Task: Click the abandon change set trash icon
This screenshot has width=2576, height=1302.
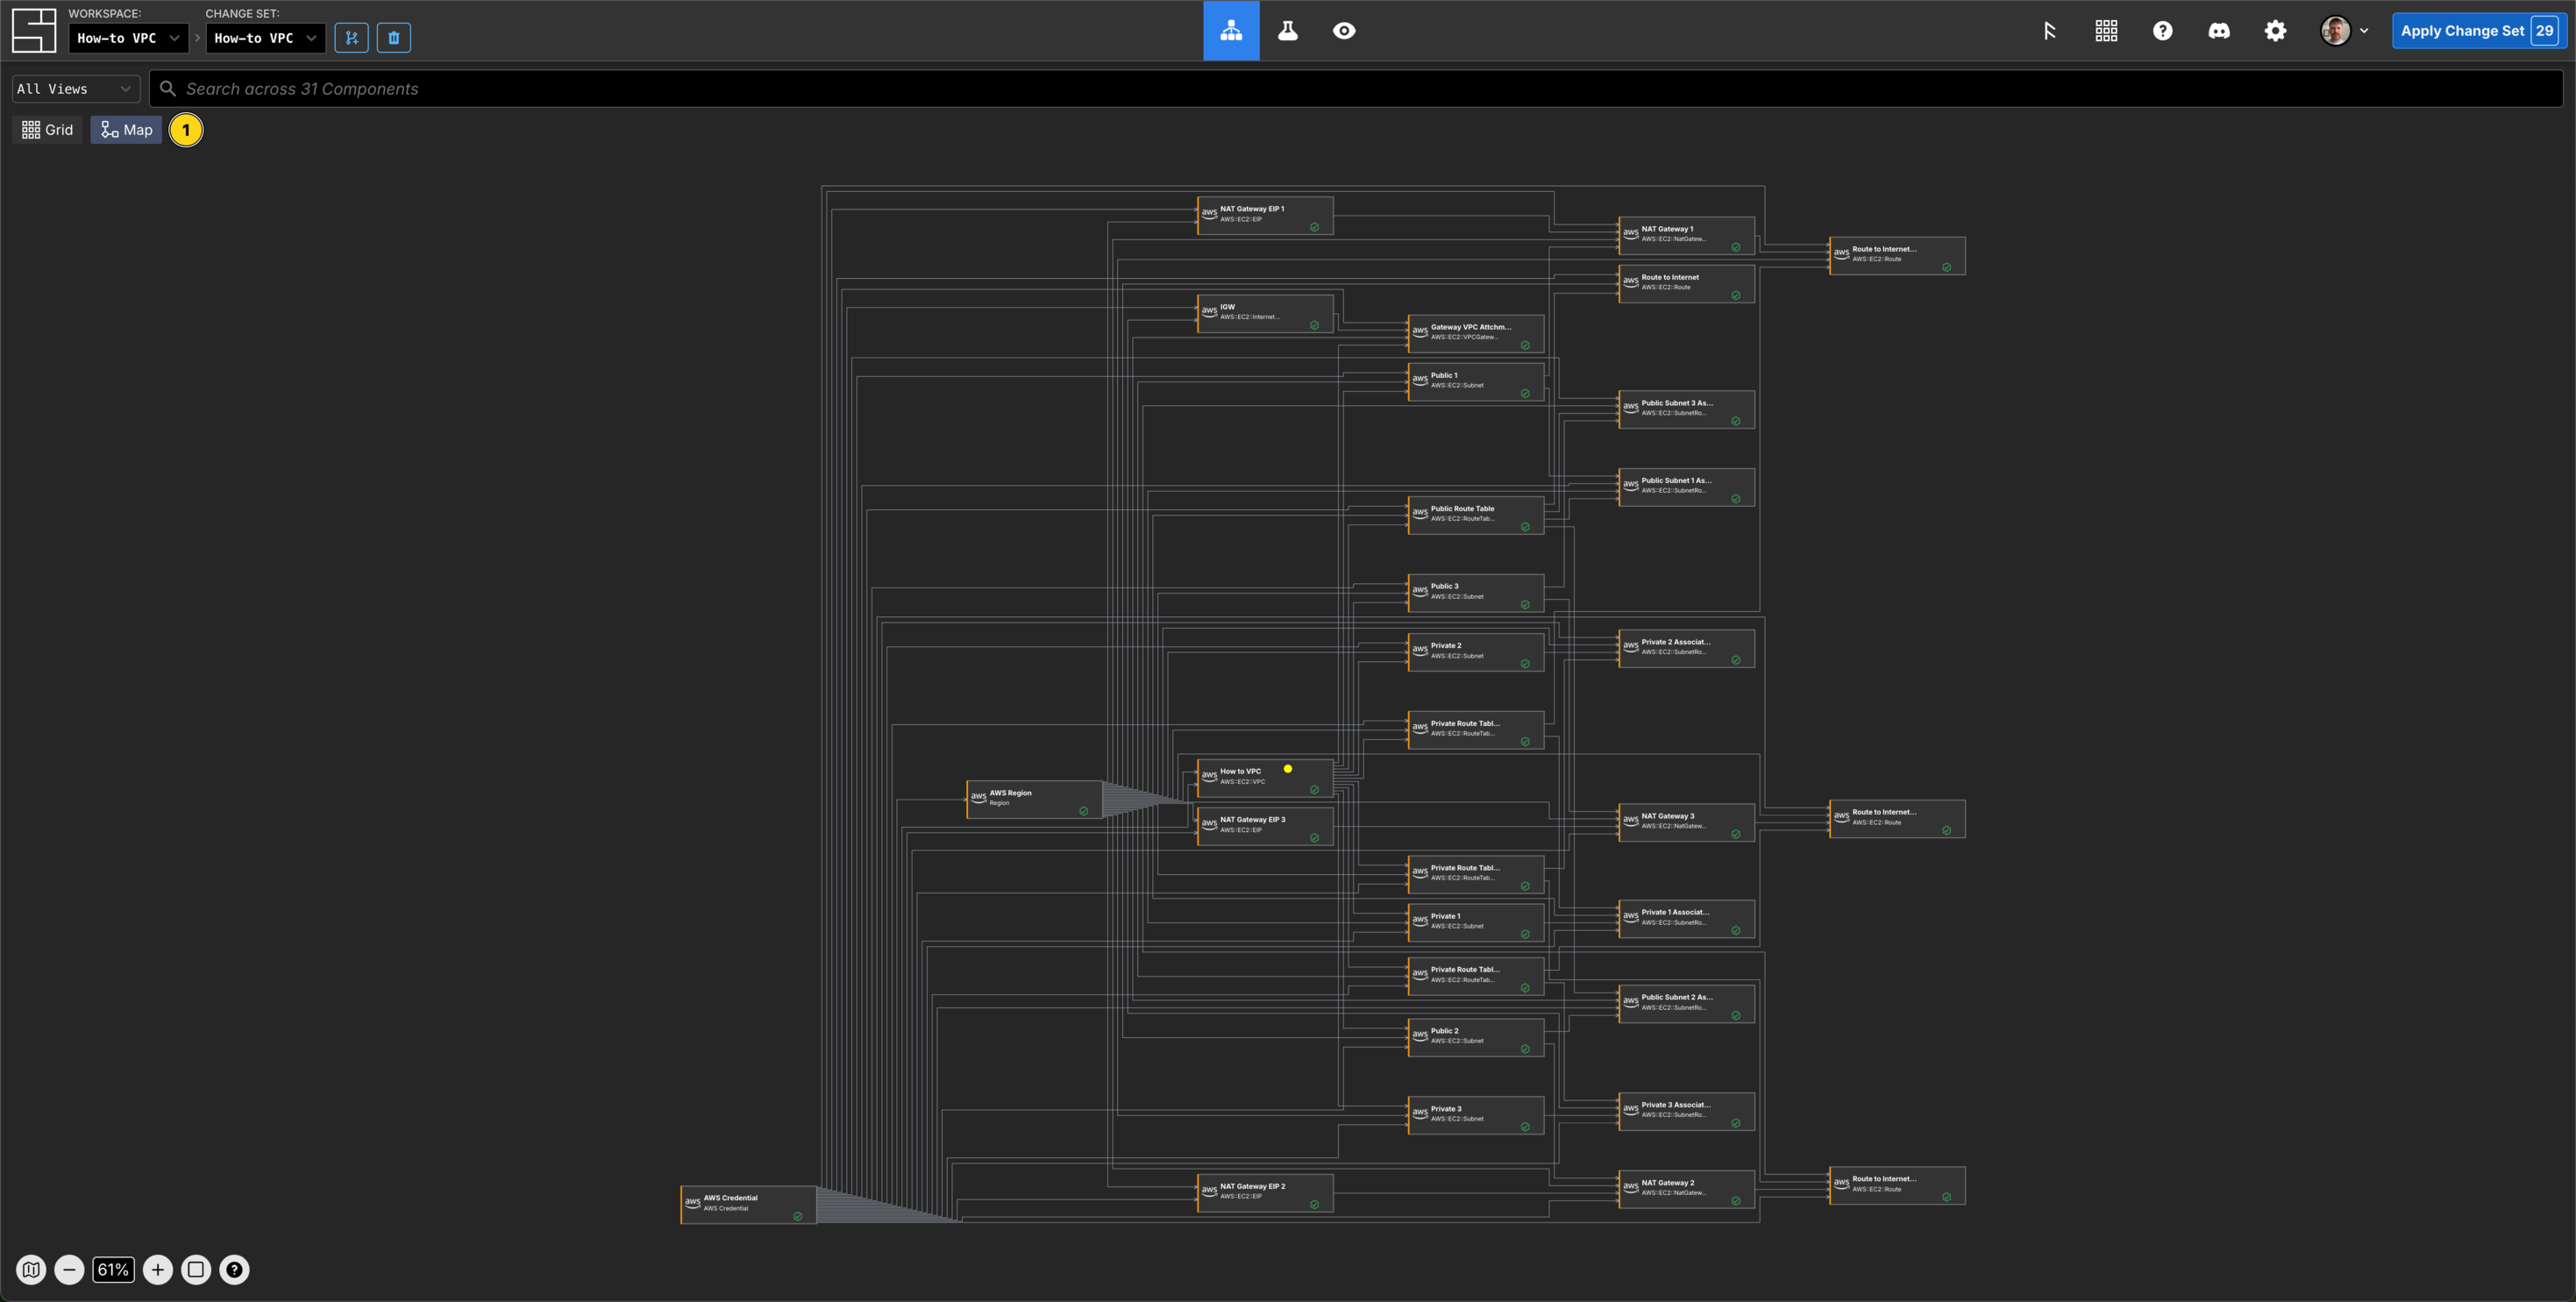Action: coord(394,38)
